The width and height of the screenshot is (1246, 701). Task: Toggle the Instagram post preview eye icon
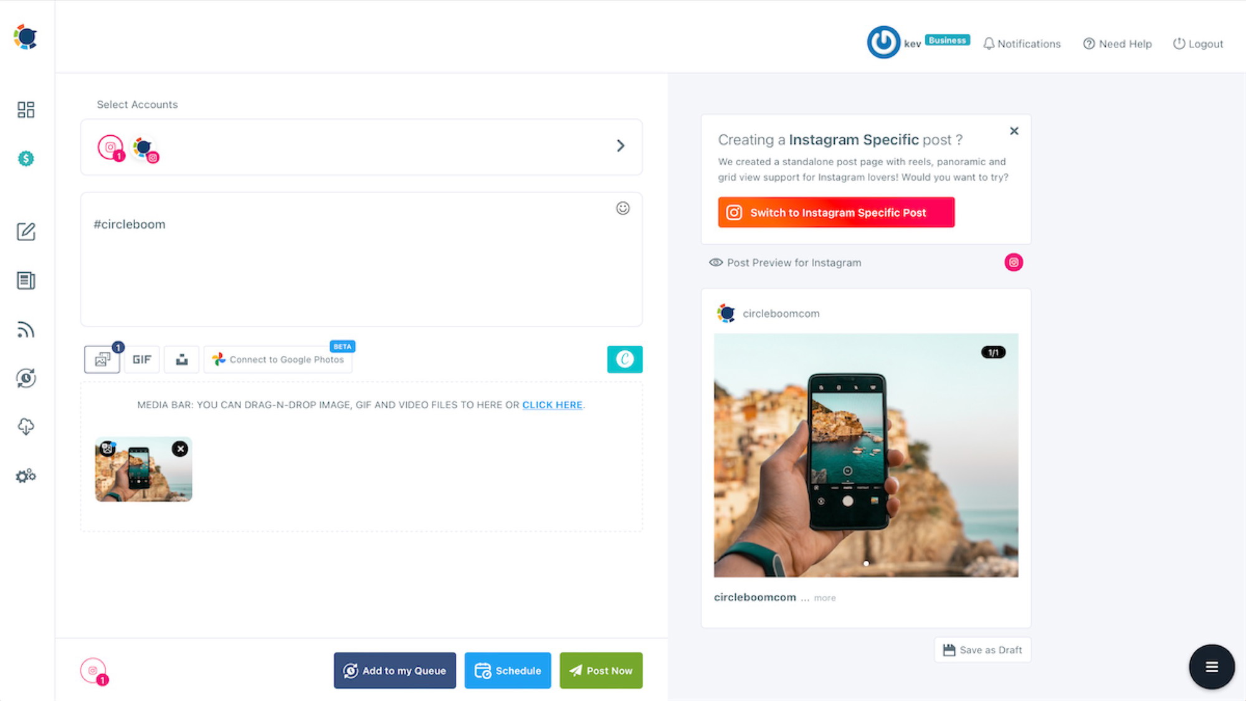pos(715,263)
